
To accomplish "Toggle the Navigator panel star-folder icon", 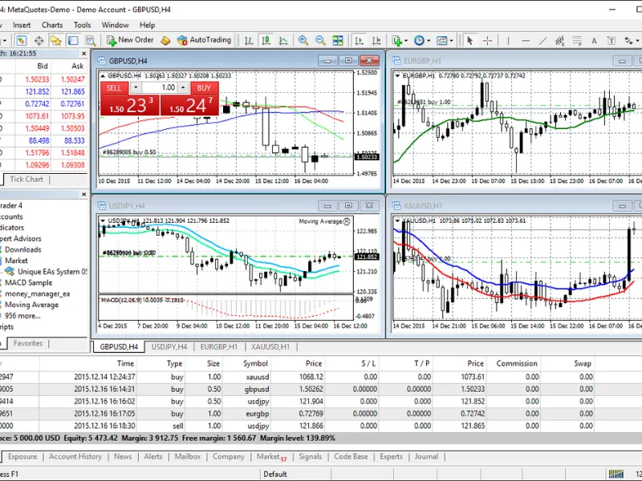I will pos(55,41).
